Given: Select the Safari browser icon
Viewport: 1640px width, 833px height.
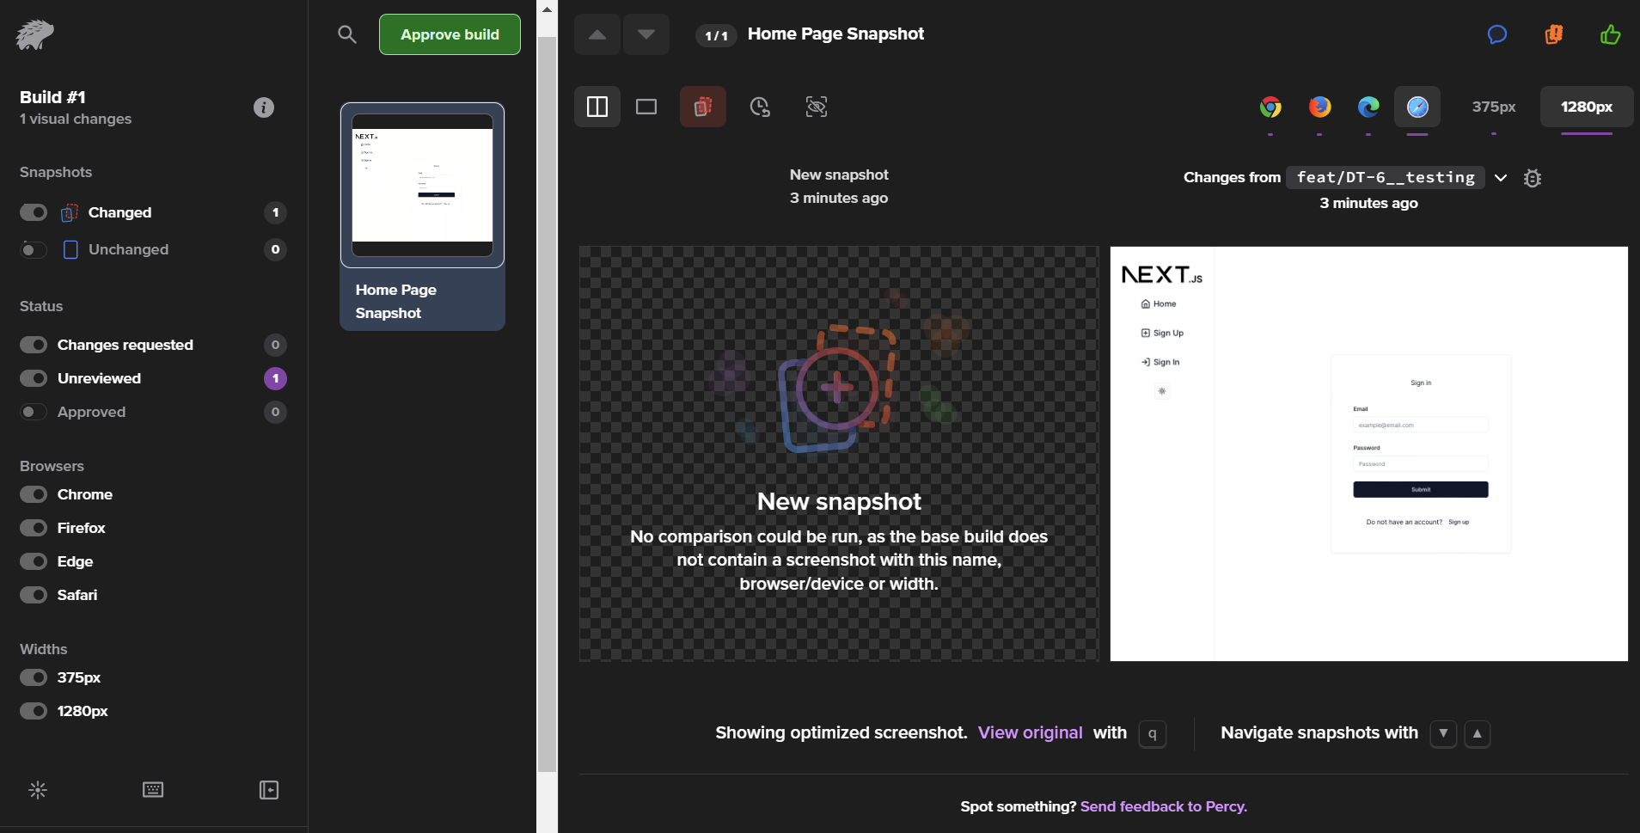Looking at the screenshot, I should click(1417, 107).
